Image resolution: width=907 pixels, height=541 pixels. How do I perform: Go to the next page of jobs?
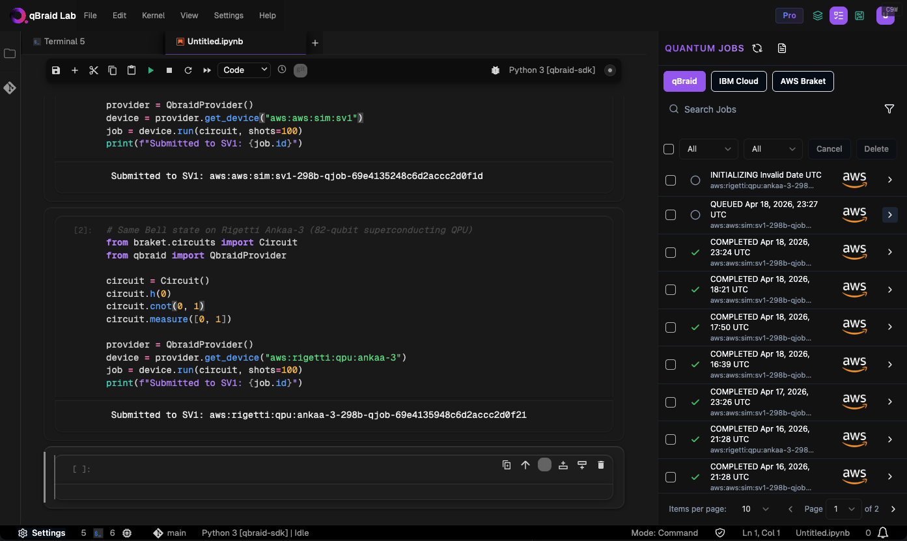pyautogui.click(x=893, y=509)
